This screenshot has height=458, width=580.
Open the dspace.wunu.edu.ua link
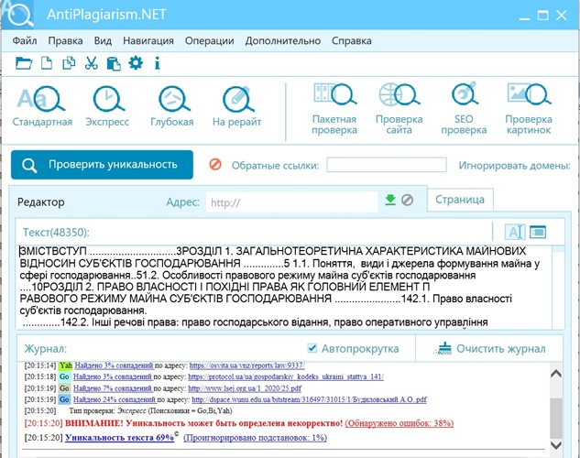pyautogui.click(x=309, y=399)
